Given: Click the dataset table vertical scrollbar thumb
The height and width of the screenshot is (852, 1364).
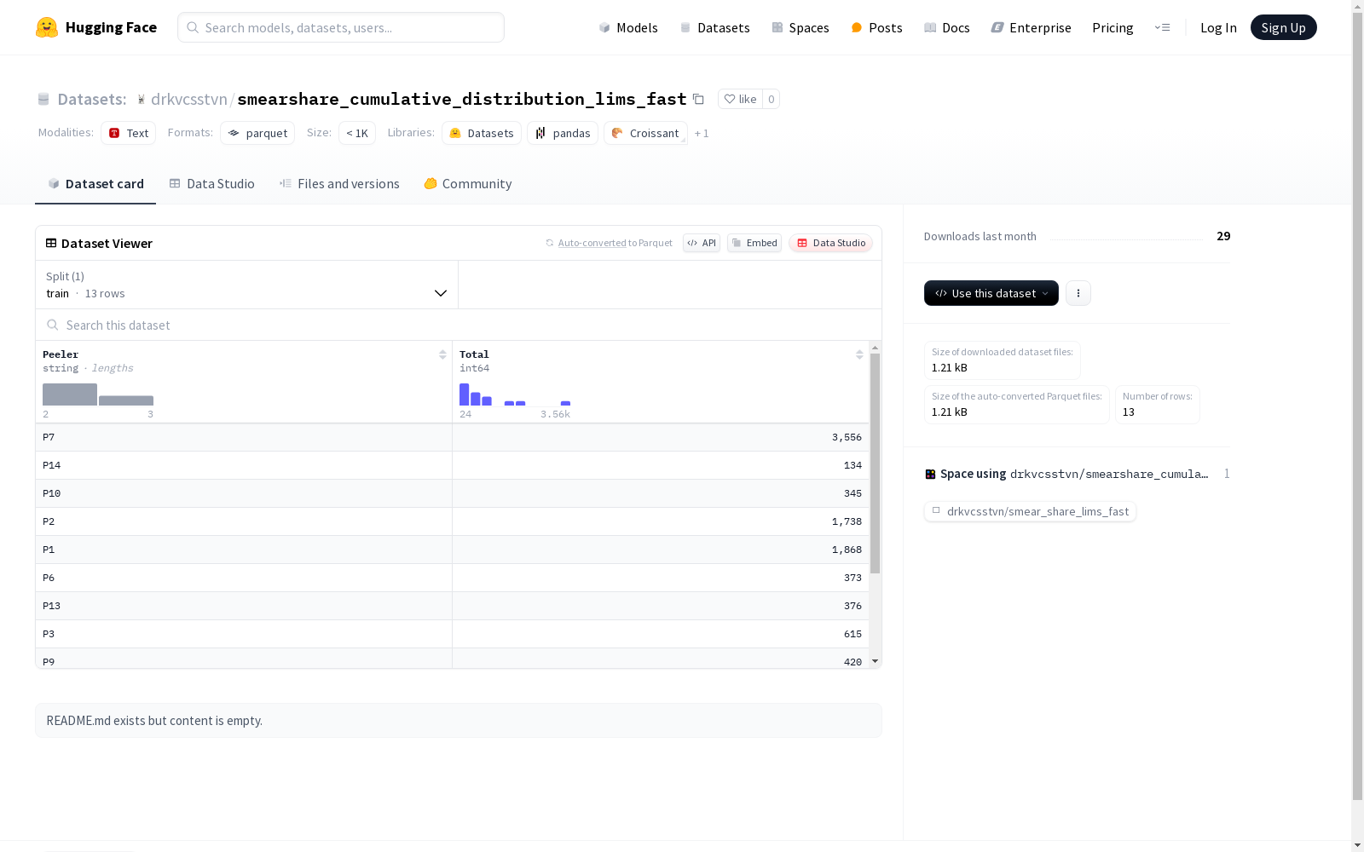Looking at the screenshot, I should click(875, 463).
